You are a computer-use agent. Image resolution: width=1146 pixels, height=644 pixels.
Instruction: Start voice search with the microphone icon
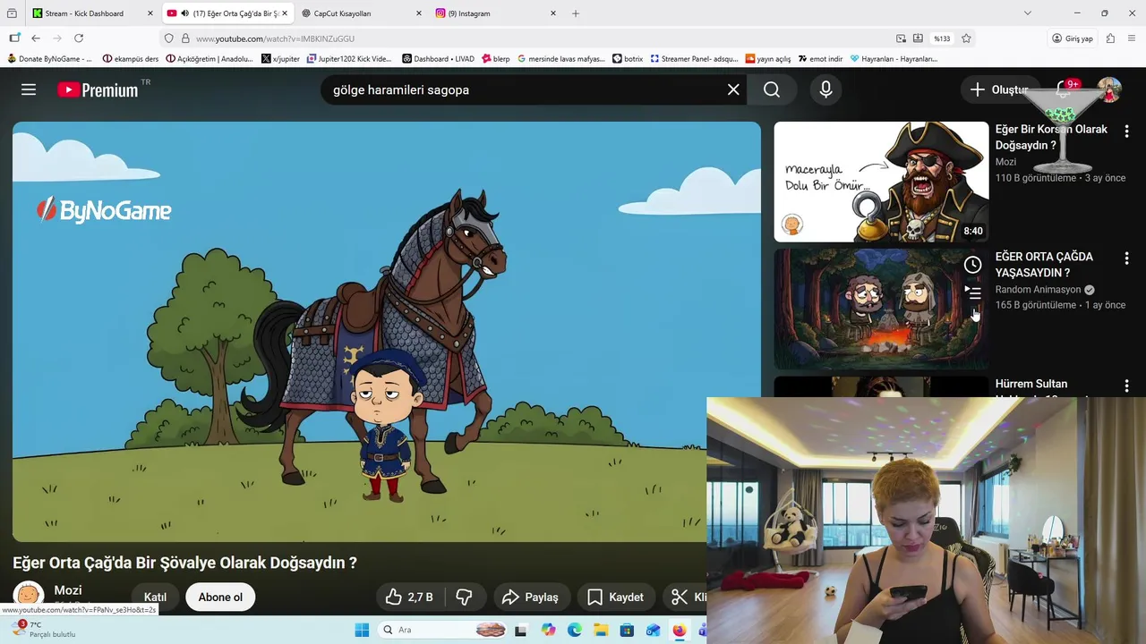click(825, 89)
